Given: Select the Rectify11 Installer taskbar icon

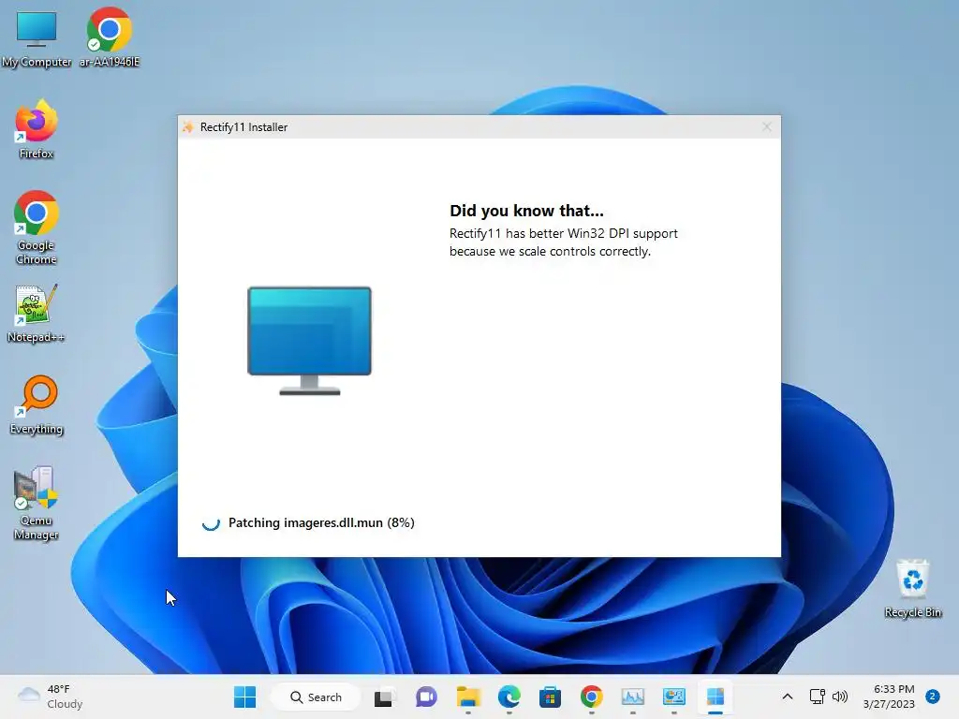Looking at the screenshot, I should click(x=715, y=697).
